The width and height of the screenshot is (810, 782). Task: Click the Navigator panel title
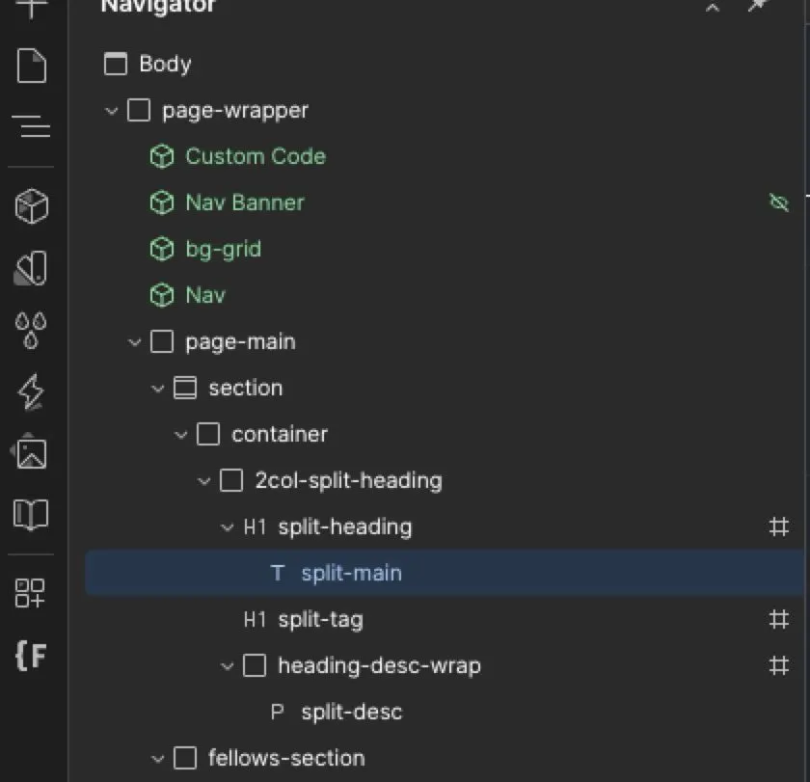157,6
